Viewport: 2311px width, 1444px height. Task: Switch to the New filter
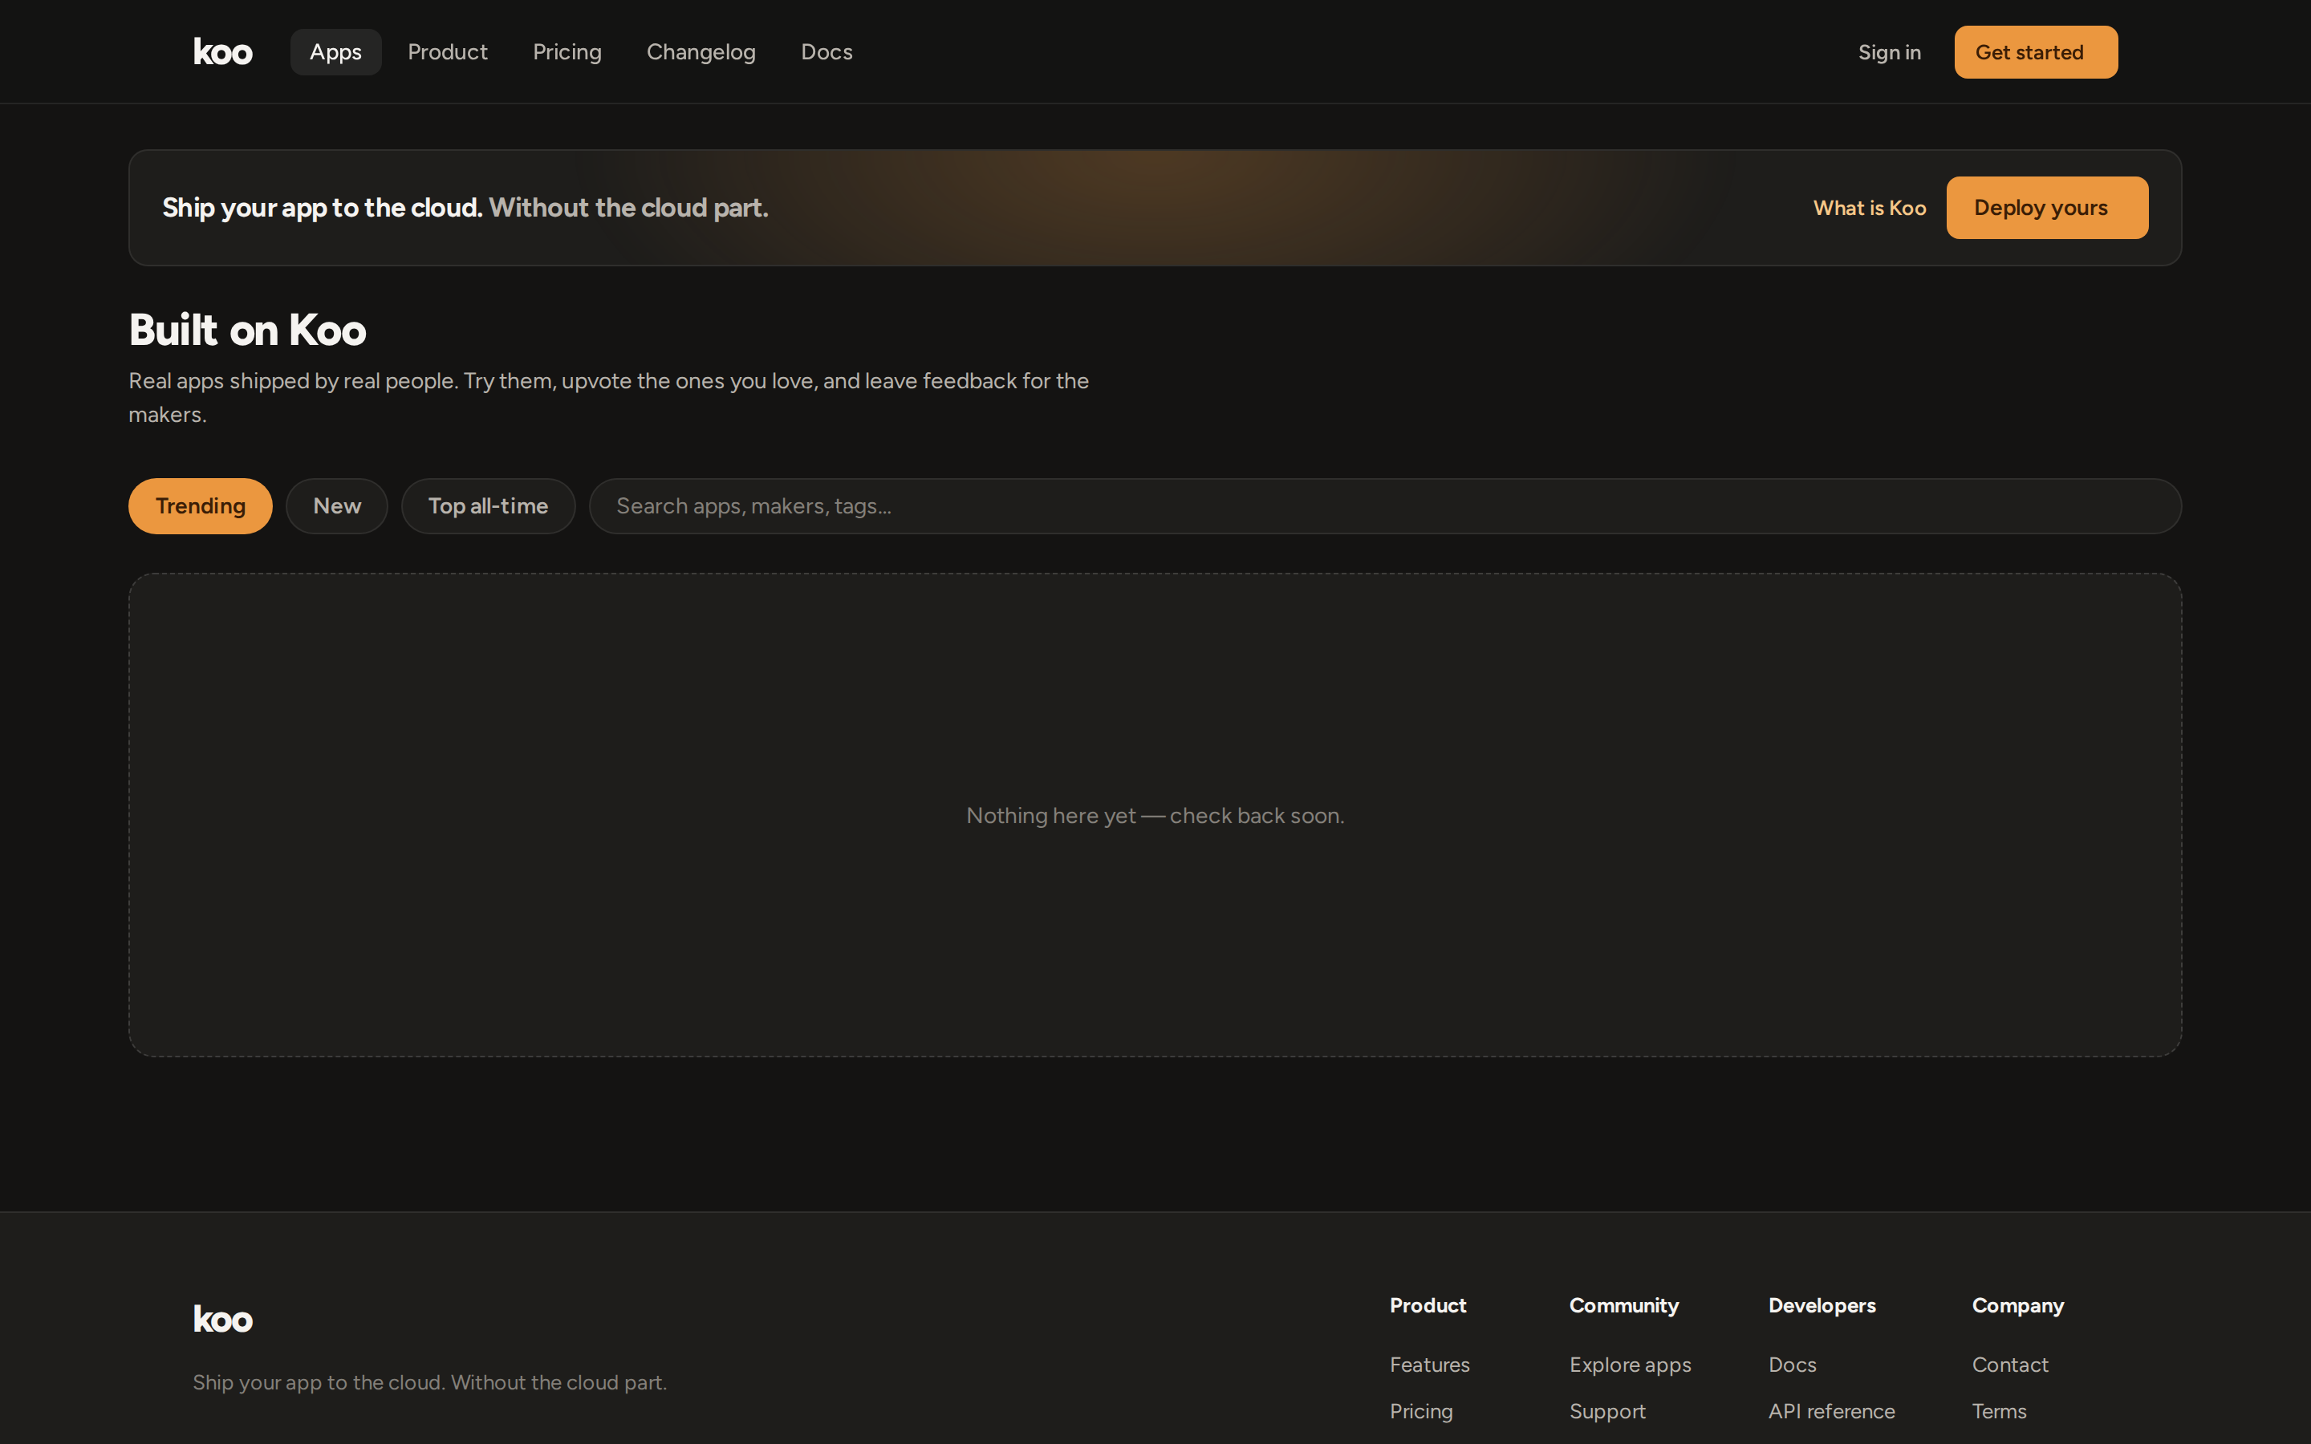pos(337,506)
